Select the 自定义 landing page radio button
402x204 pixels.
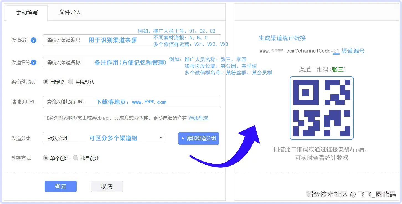pos(46,82)
